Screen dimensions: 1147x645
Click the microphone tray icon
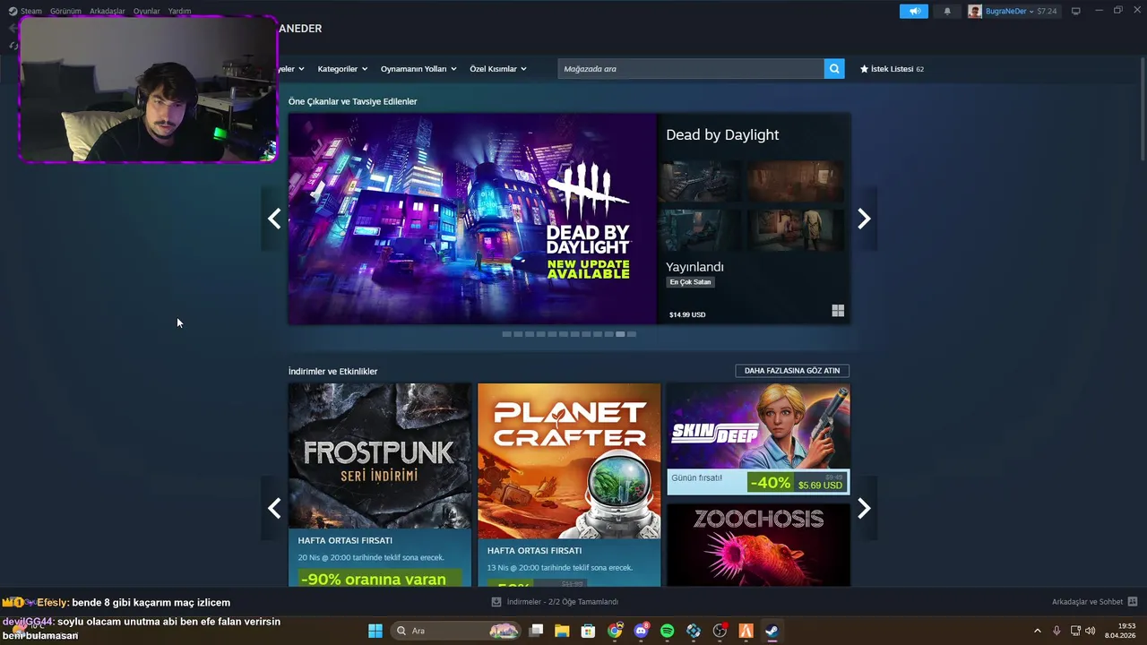pyautogui.click(x=1056, y=631)
